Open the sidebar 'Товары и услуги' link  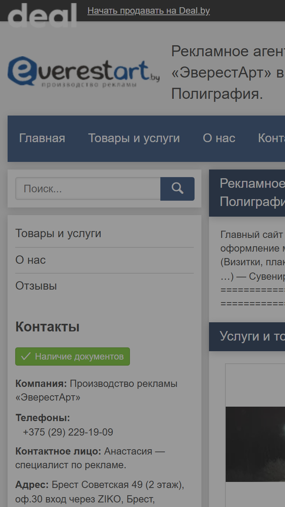[58, 233]
